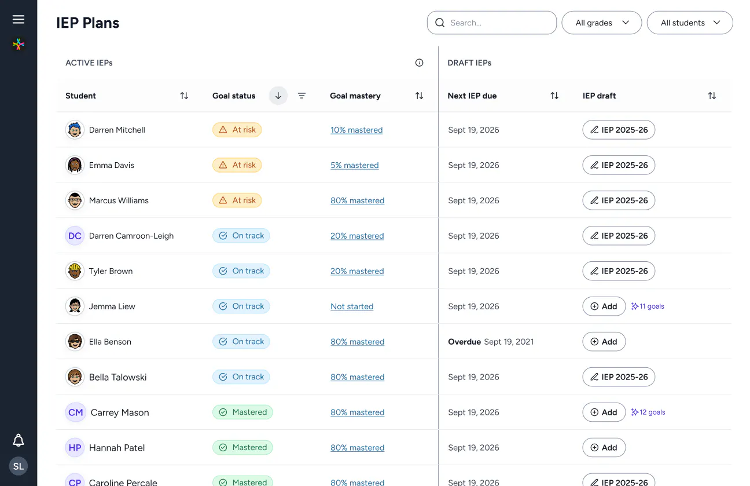
Task: Open the SL user profile avatar
Action: 19,466
